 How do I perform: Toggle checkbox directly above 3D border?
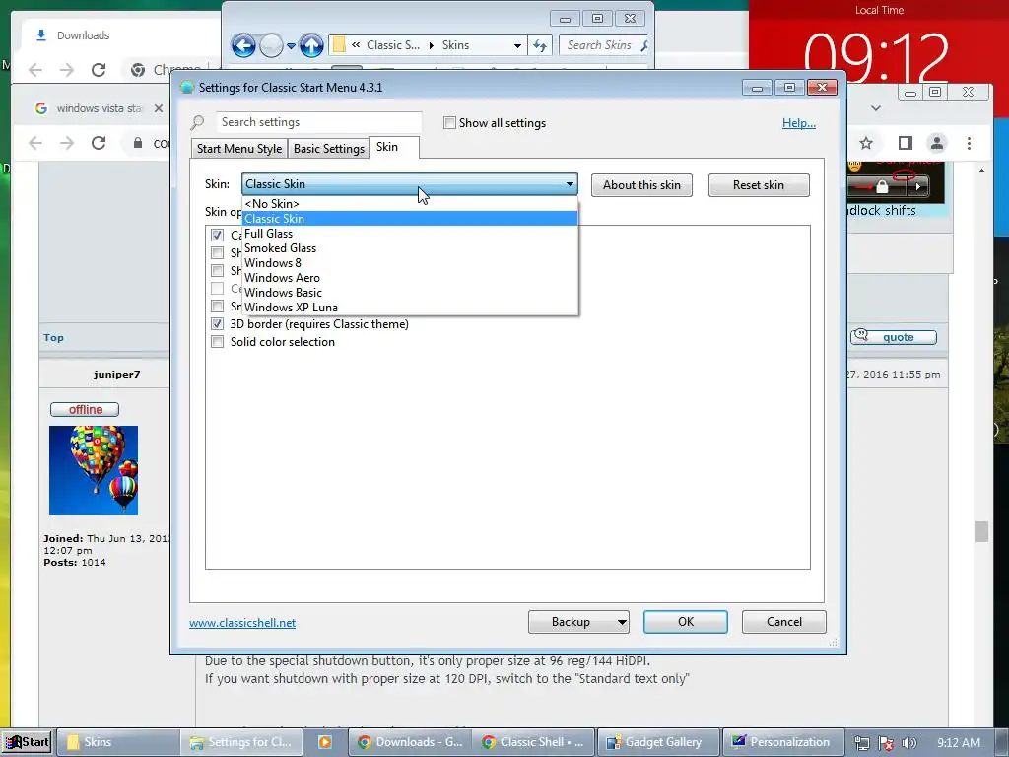pyautogui.click(x=218, y=307)
